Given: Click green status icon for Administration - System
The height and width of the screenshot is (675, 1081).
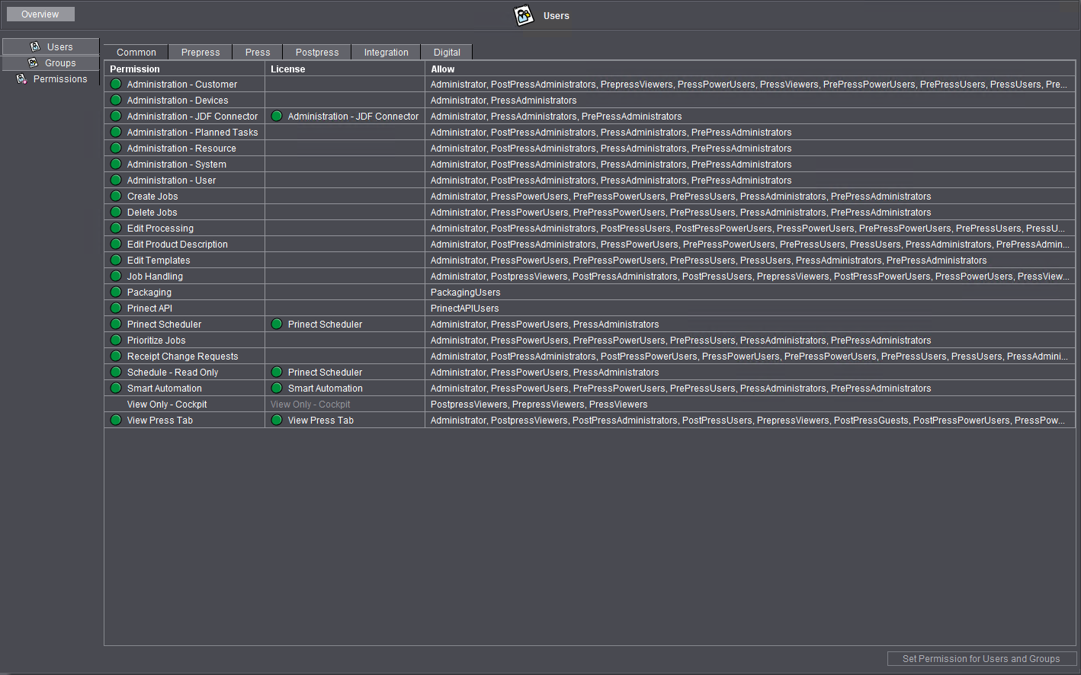Looking at the screenshot, I should click(x=116, y=164).
